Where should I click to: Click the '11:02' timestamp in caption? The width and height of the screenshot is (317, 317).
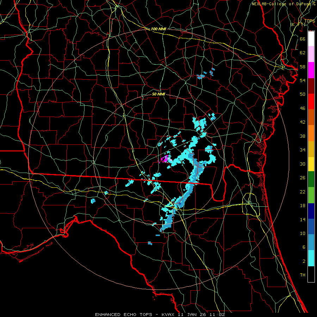tap(218, 315)
